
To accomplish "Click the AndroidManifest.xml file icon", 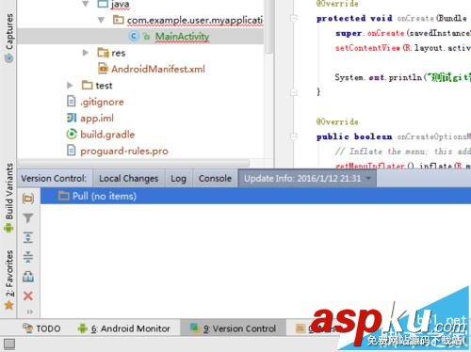I will [x=103, y=69].
